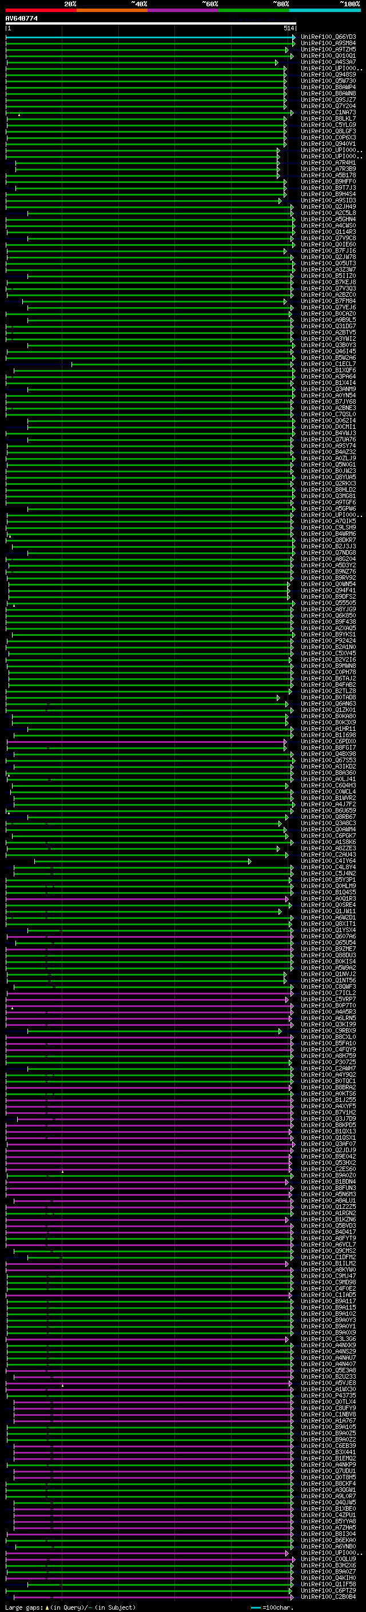Click hit label UniRef100_Q7V9C8
The image size is (366, 1612).
pos(328,238)
